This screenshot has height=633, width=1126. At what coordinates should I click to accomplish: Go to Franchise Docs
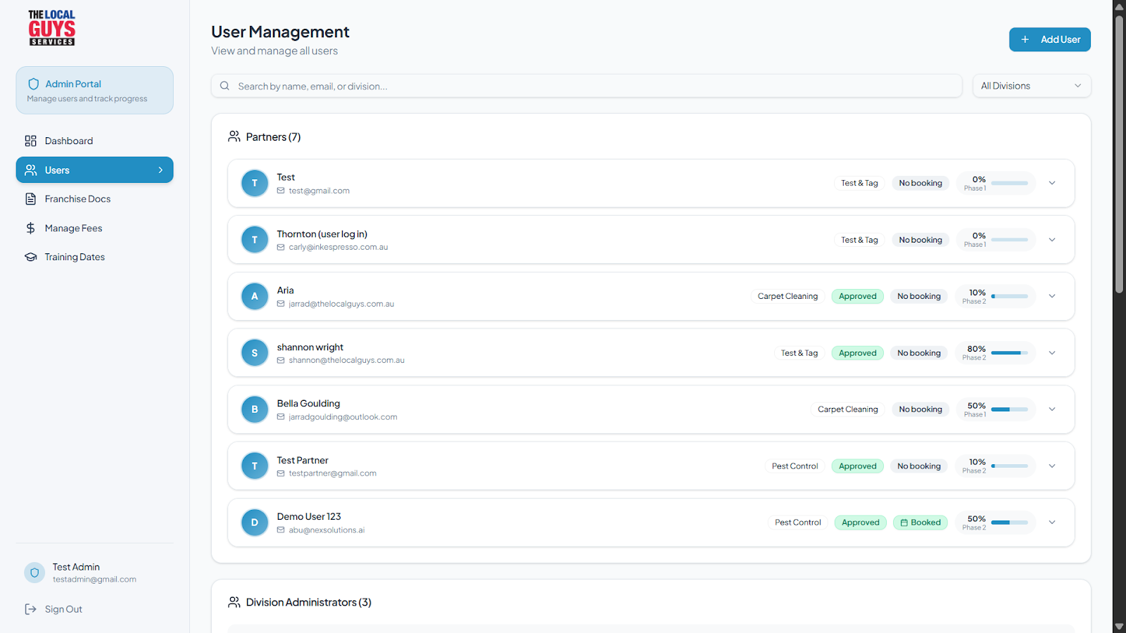94,199
